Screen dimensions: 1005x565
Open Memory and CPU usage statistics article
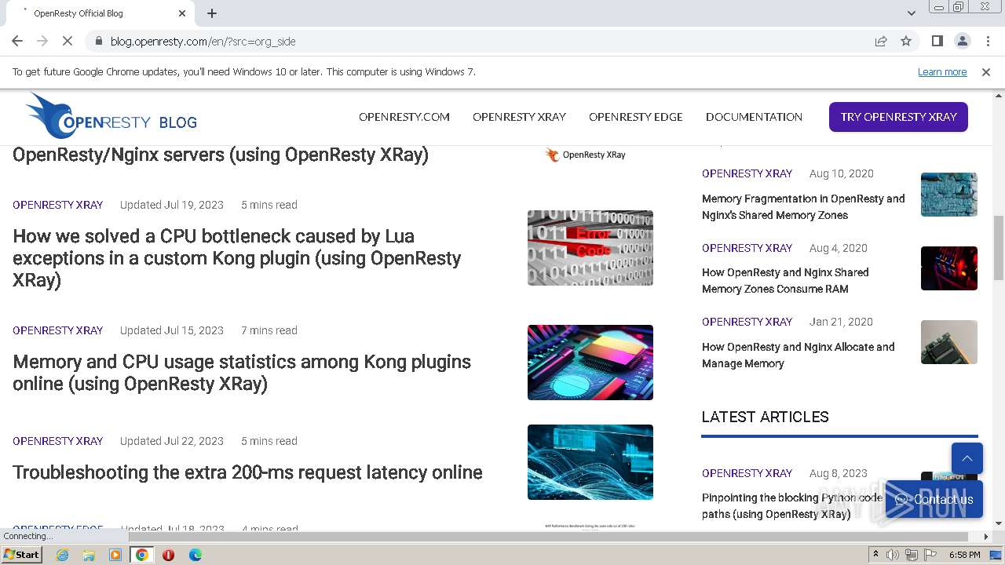click(242, 373)
